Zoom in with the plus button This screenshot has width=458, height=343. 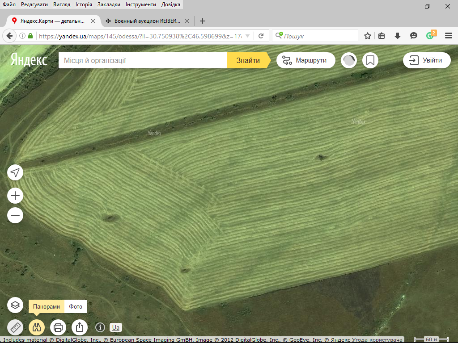click(x=15, y=196)
